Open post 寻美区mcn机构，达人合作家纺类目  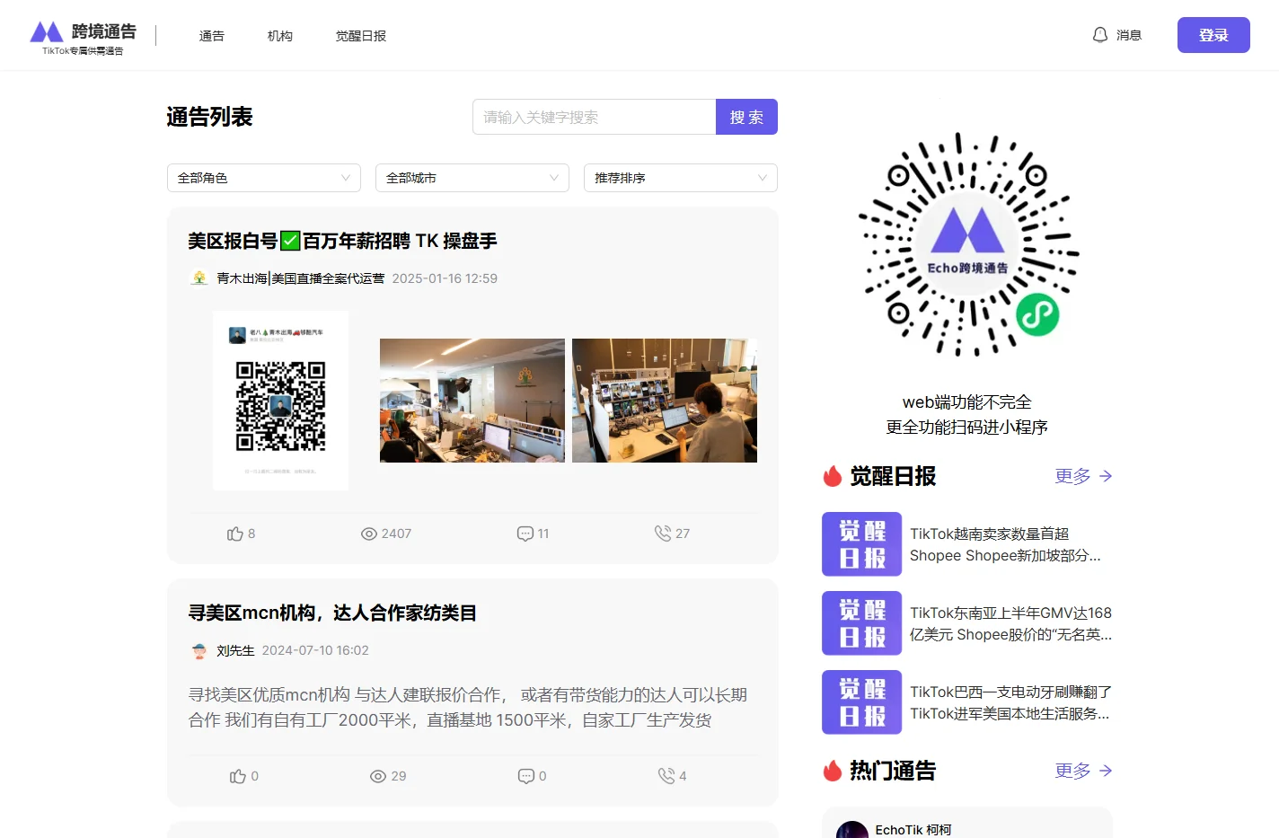click(x=332, y=613)
